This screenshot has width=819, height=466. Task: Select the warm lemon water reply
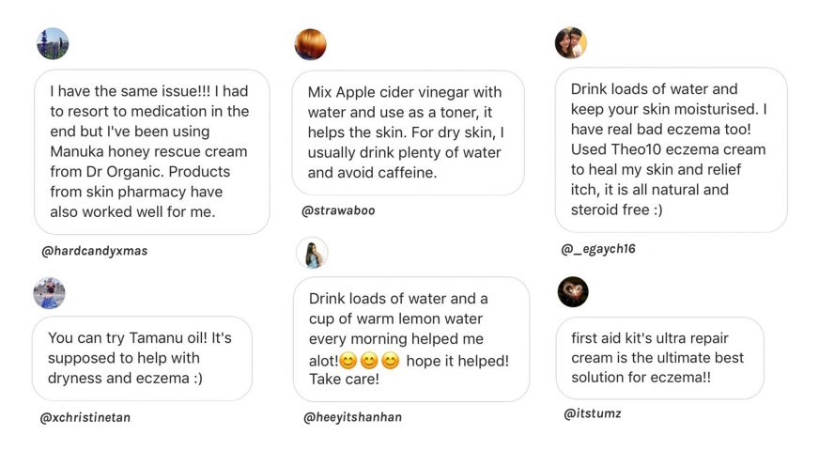click(411, 339)
